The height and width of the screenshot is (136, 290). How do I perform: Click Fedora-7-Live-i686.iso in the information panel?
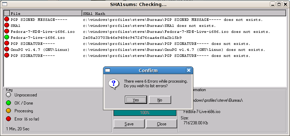(202, 112)
